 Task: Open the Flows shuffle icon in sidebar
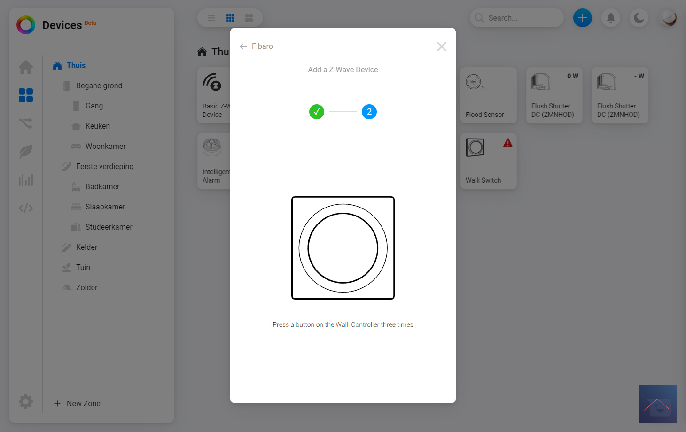(x=26, y=123)
